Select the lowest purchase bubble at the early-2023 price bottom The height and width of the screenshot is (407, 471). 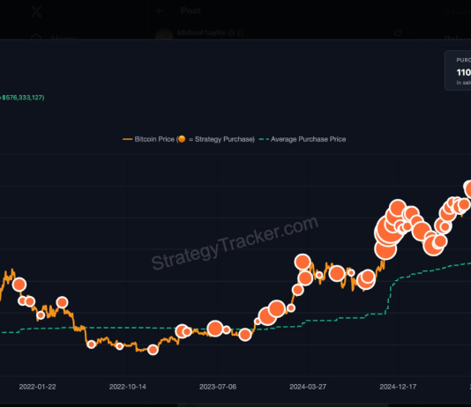pyautogui.click(x=153, y=350)
